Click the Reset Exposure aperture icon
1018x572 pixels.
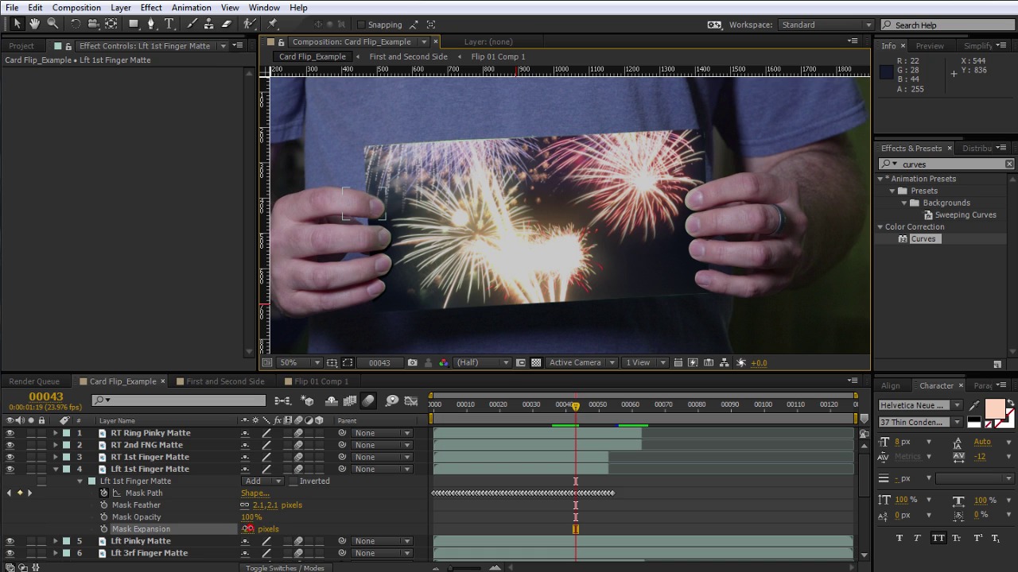(741, 363)
